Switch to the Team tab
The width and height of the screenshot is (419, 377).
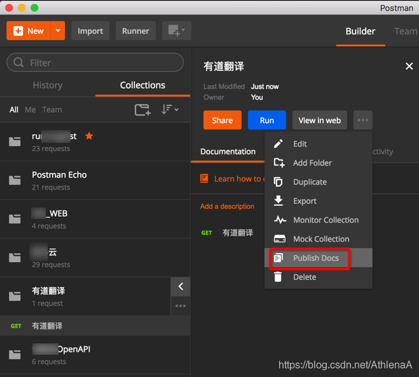coord(406,31)
